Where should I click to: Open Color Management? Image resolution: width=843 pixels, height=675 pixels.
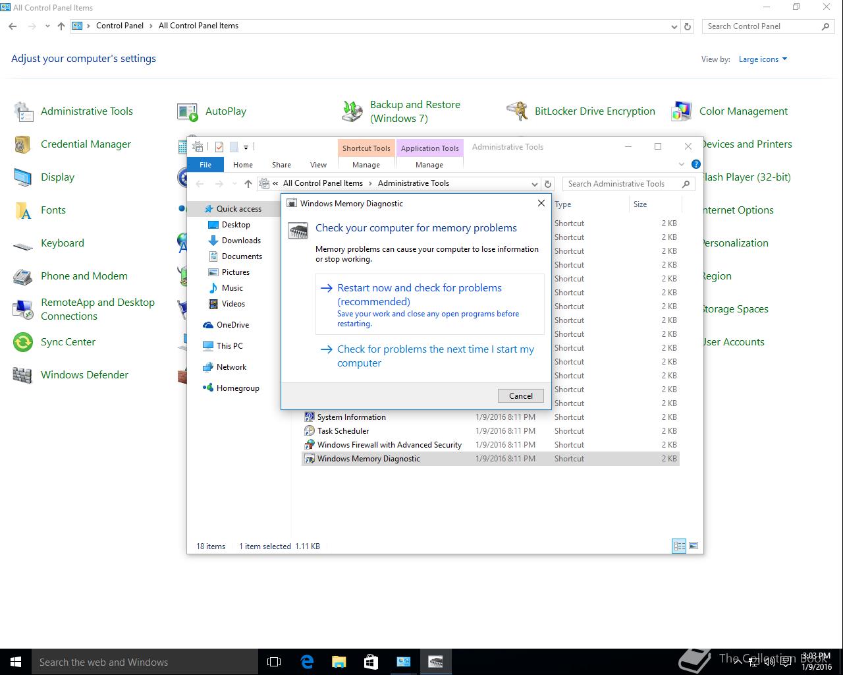pos(730,111)
